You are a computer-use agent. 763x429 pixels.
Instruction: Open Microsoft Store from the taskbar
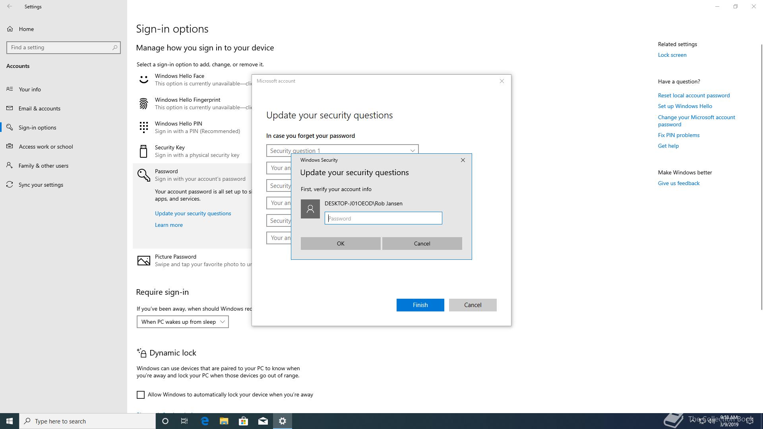pyautogui.click(x=244, y=421)
